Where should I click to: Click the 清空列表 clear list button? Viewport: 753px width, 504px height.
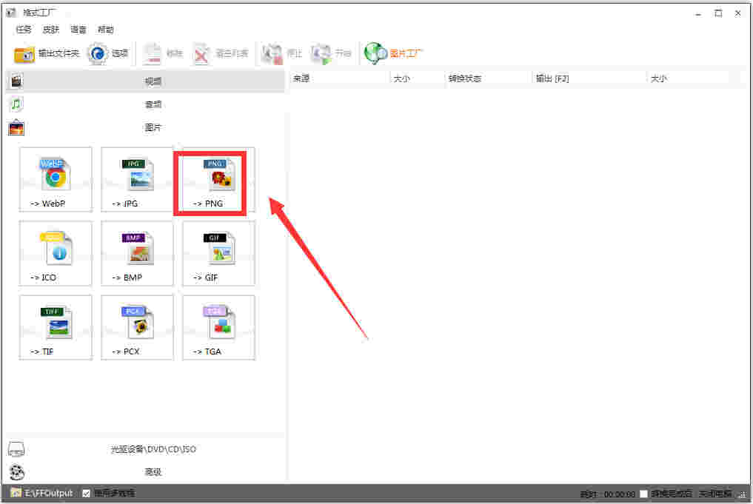click(x=221, y=53)
